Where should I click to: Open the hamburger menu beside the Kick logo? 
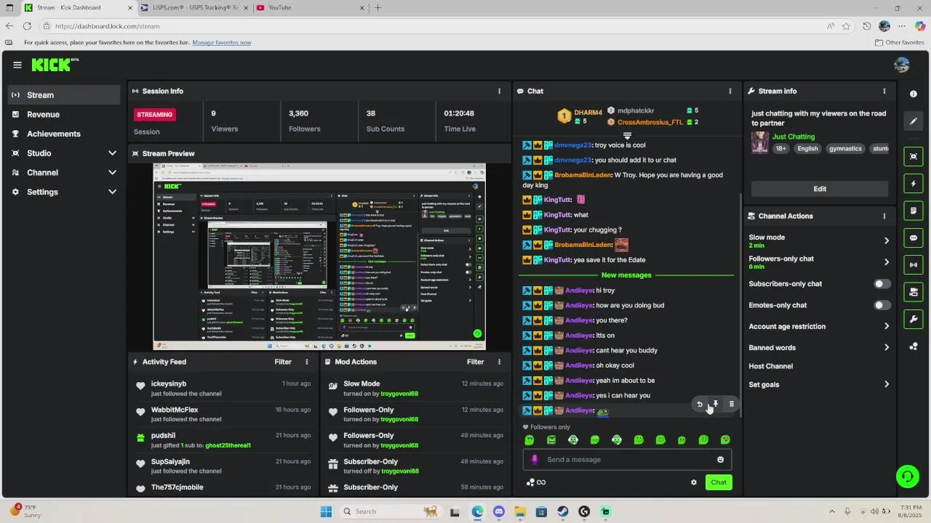click(17, 65)
